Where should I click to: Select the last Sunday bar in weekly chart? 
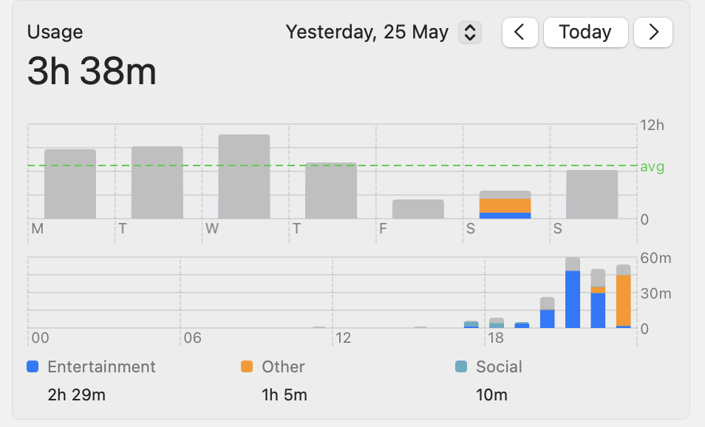pos(592,194)
